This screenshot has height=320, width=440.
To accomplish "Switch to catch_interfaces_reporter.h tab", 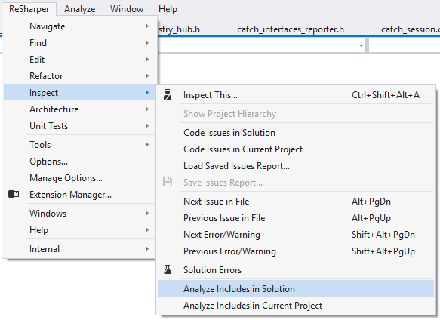I will pyautogui.click(x=291, y=29).
